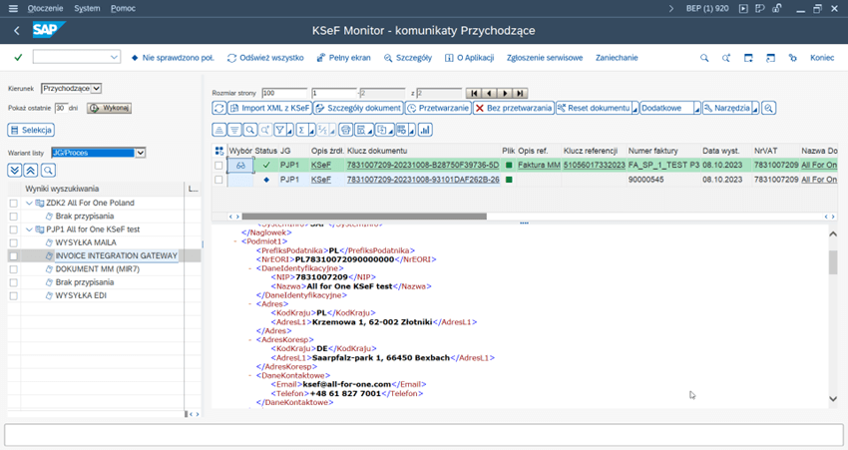Click the filter icon in grid toolbar

(x=280, y=130)
